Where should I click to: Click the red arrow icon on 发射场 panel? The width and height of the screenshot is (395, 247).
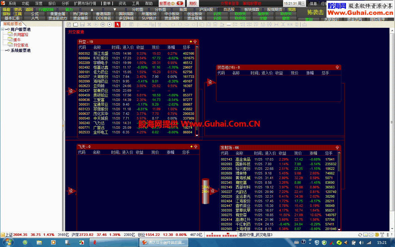pos(337,148)
